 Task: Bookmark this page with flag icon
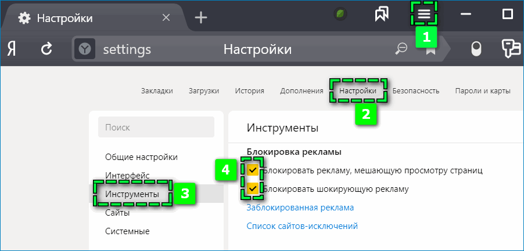click(430, 50)
